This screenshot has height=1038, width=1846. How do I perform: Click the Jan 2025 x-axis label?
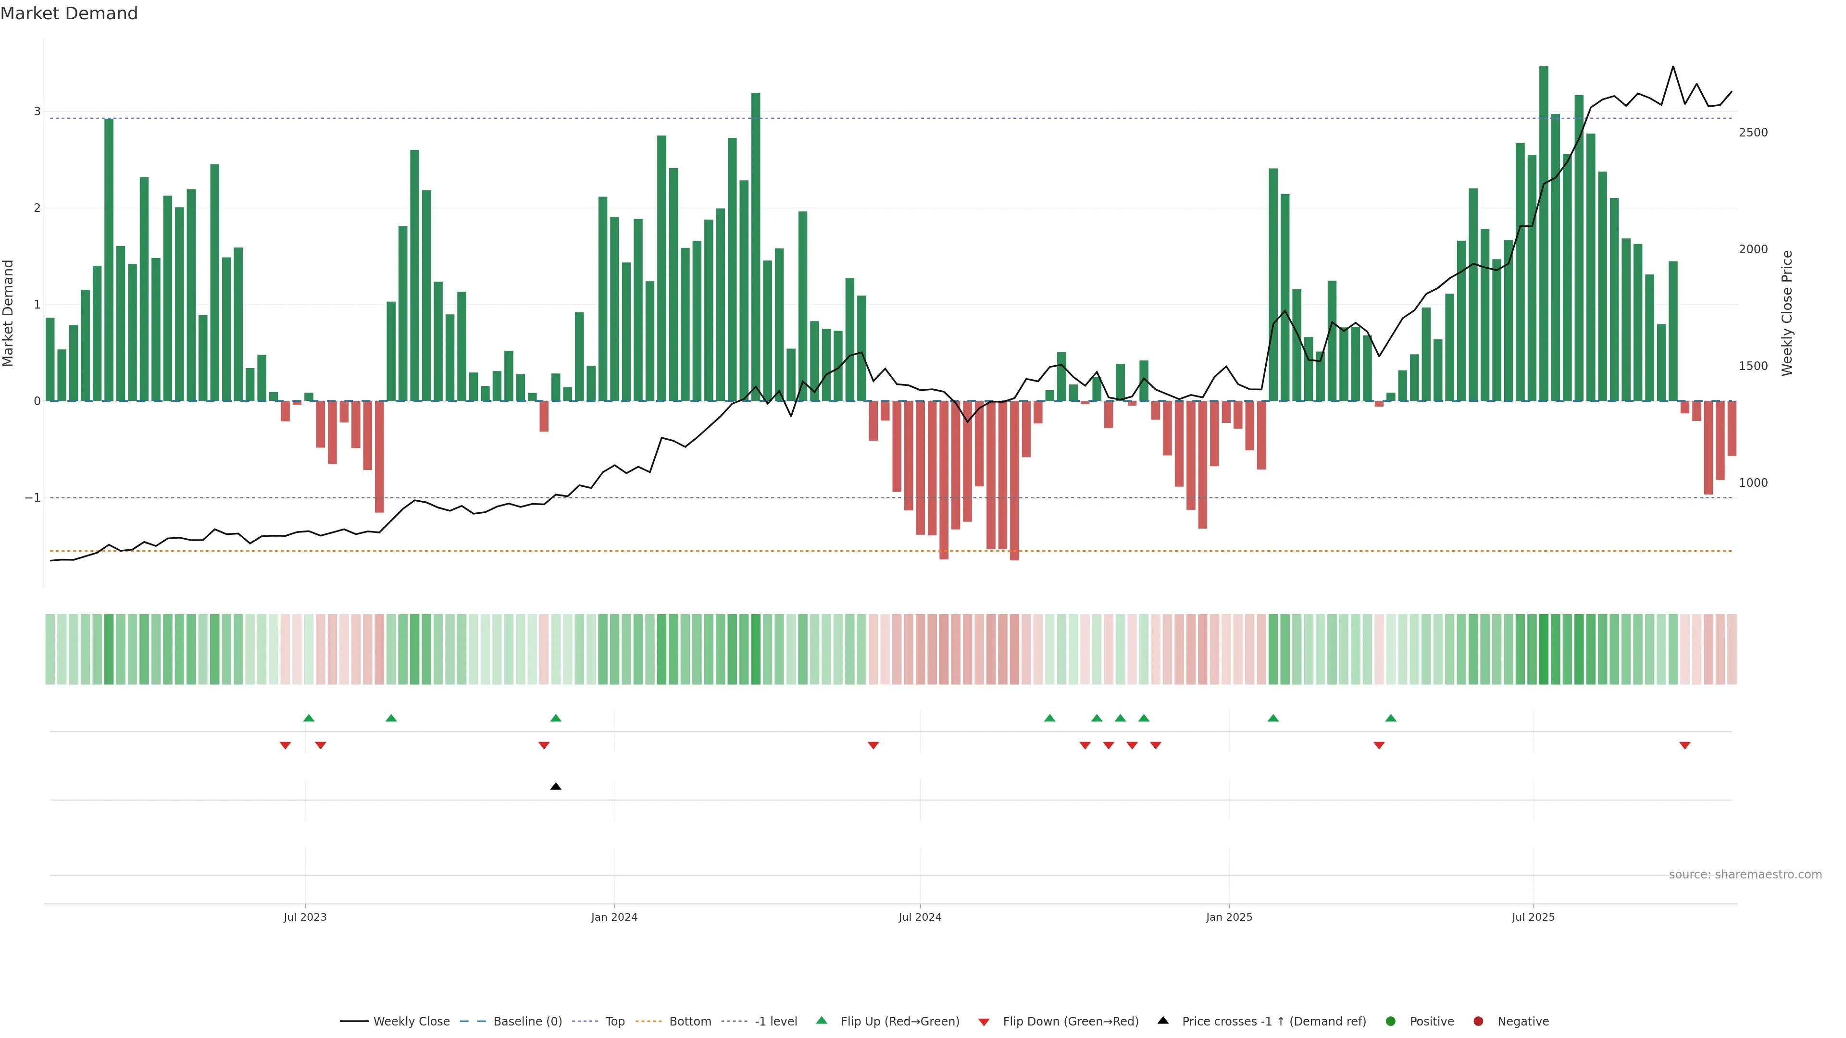[x=1229, y=917]
